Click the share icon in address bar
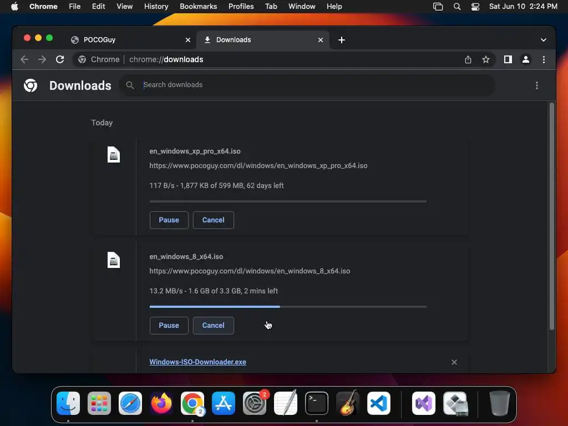 click(x=468, y=59)
